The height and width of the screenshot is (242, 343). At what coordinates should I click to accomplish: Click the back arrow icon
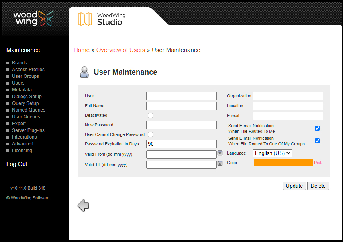click(83, 205)
